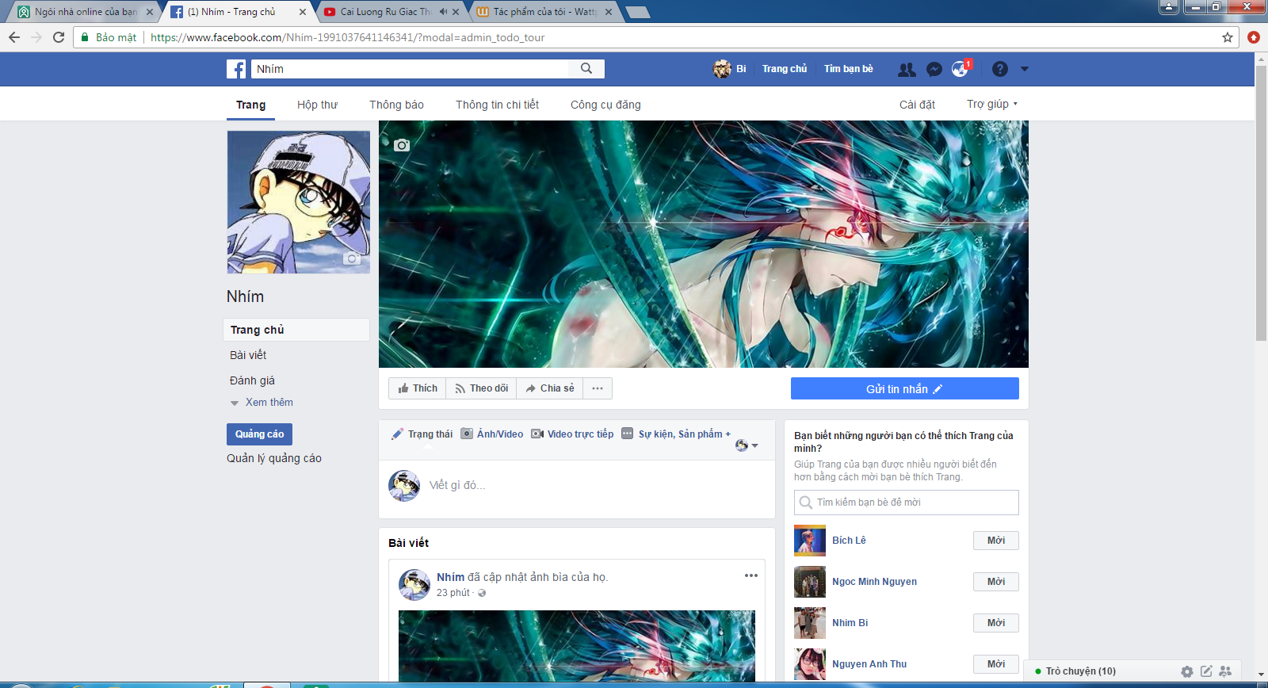The height and width of the screenshot is (688, 1268).
Task: Click the red extension icon in Chrome toolbar
Action: click(x=1254, y=37)
